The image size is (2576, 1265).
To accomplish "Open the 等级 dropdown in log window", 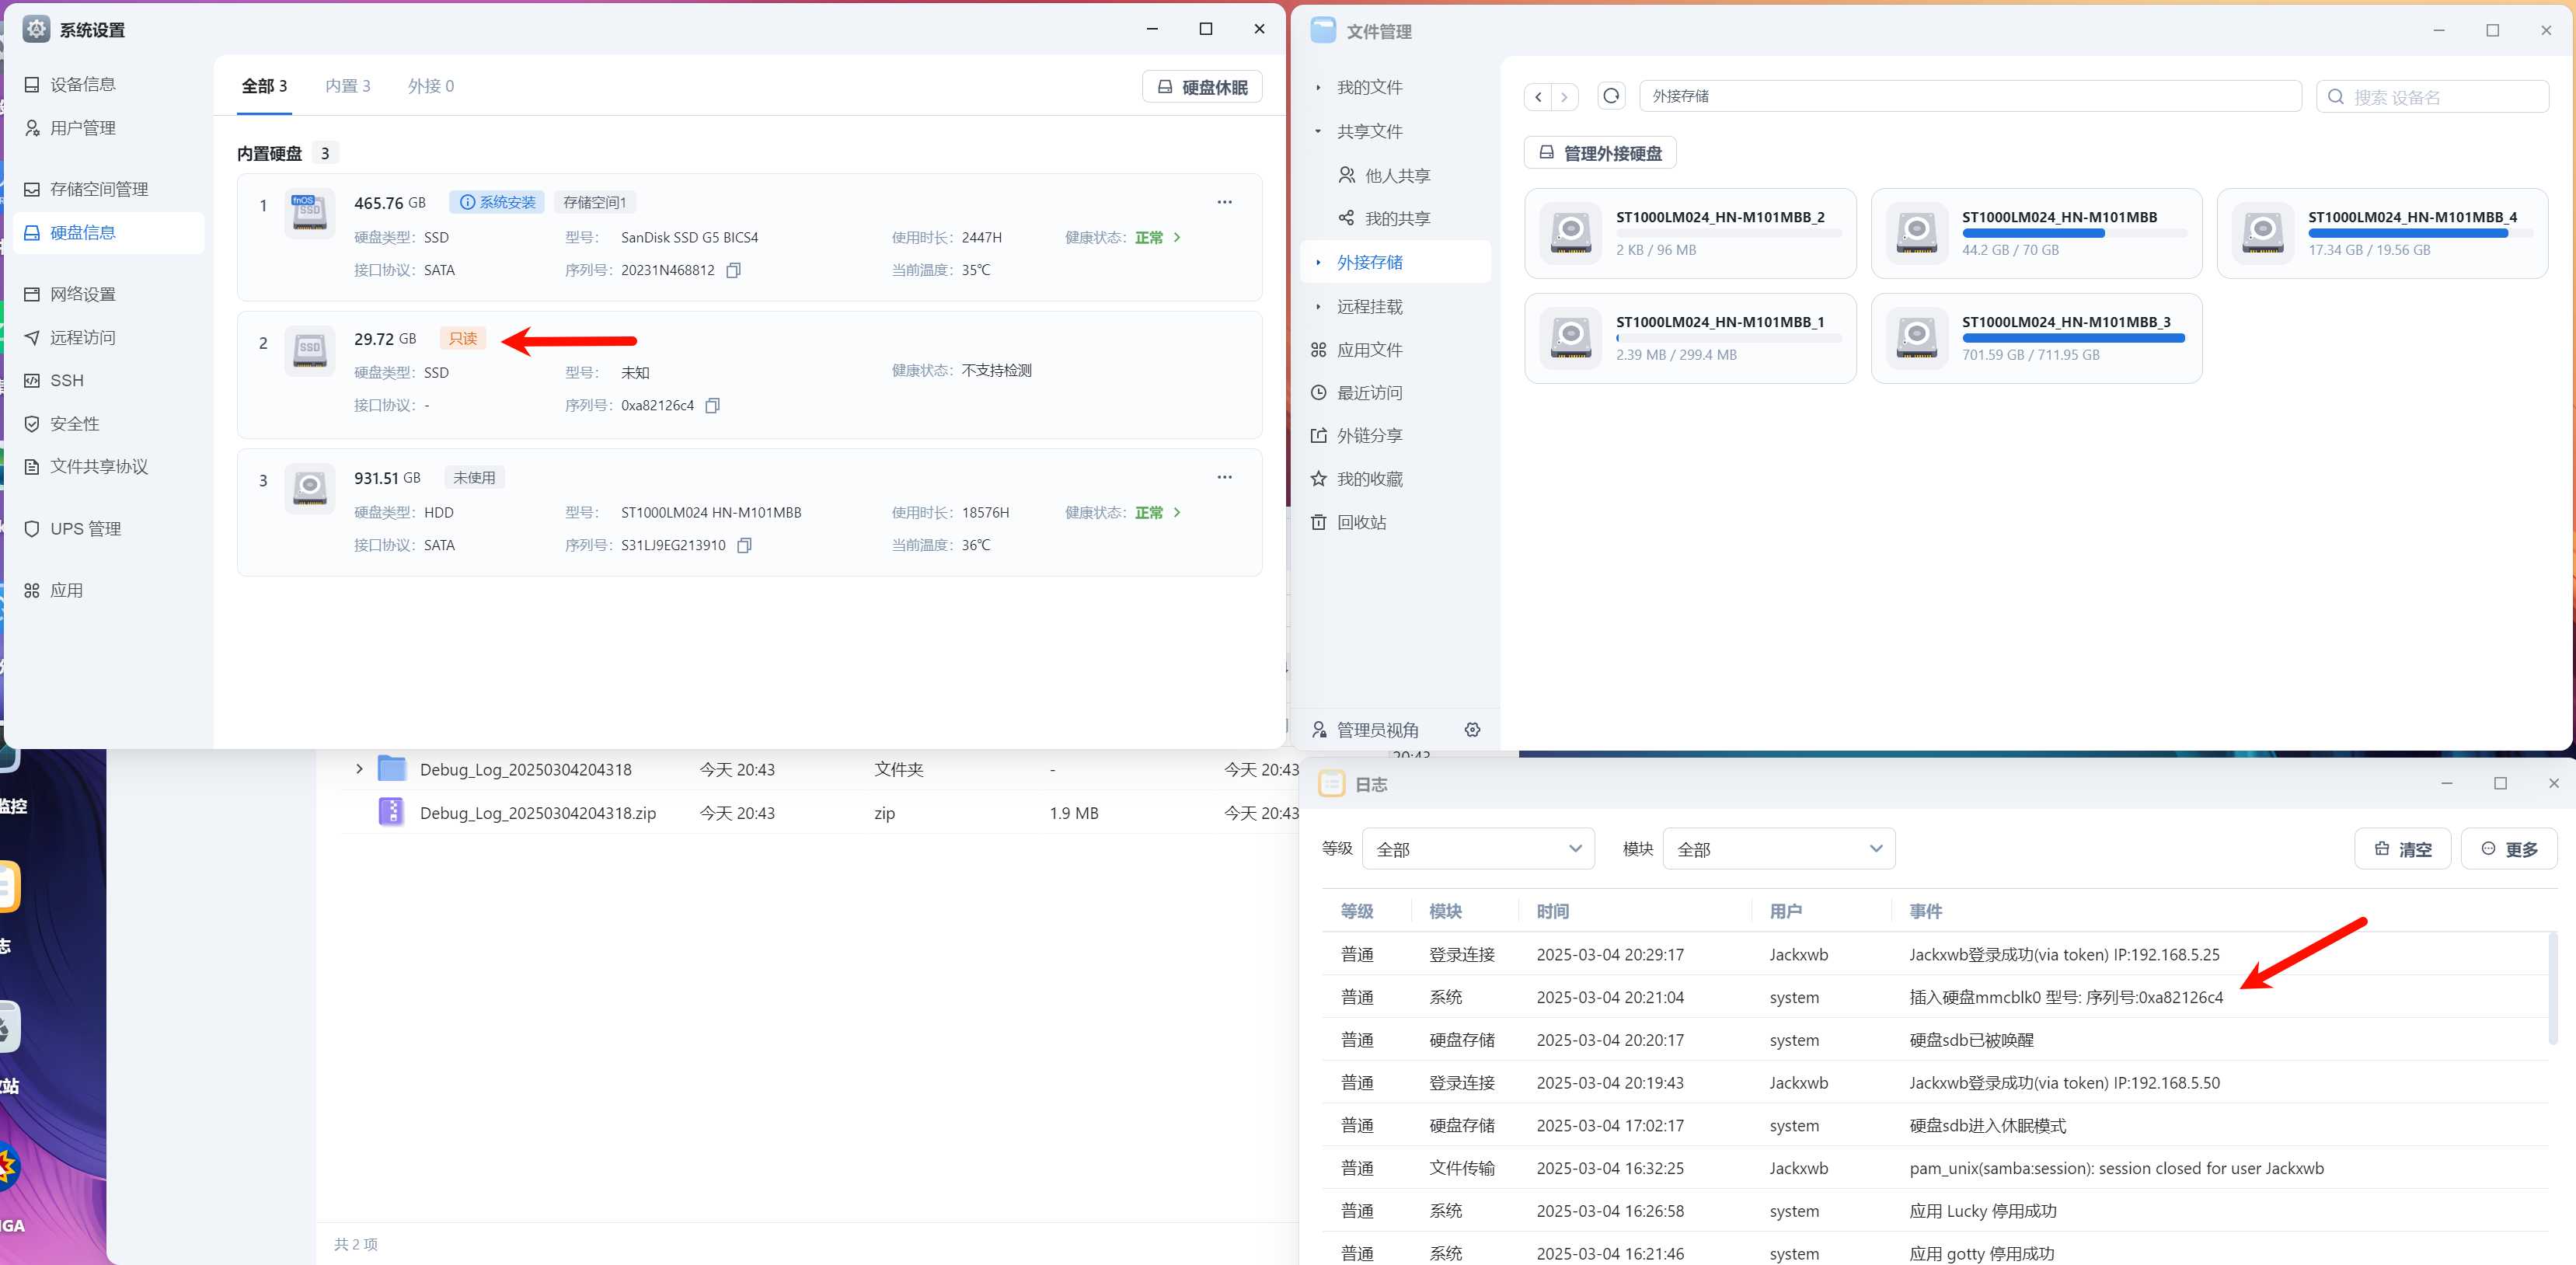I will point(1478,849).
